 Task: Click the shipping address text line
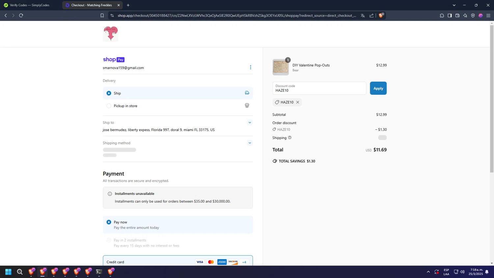point(159,130)
